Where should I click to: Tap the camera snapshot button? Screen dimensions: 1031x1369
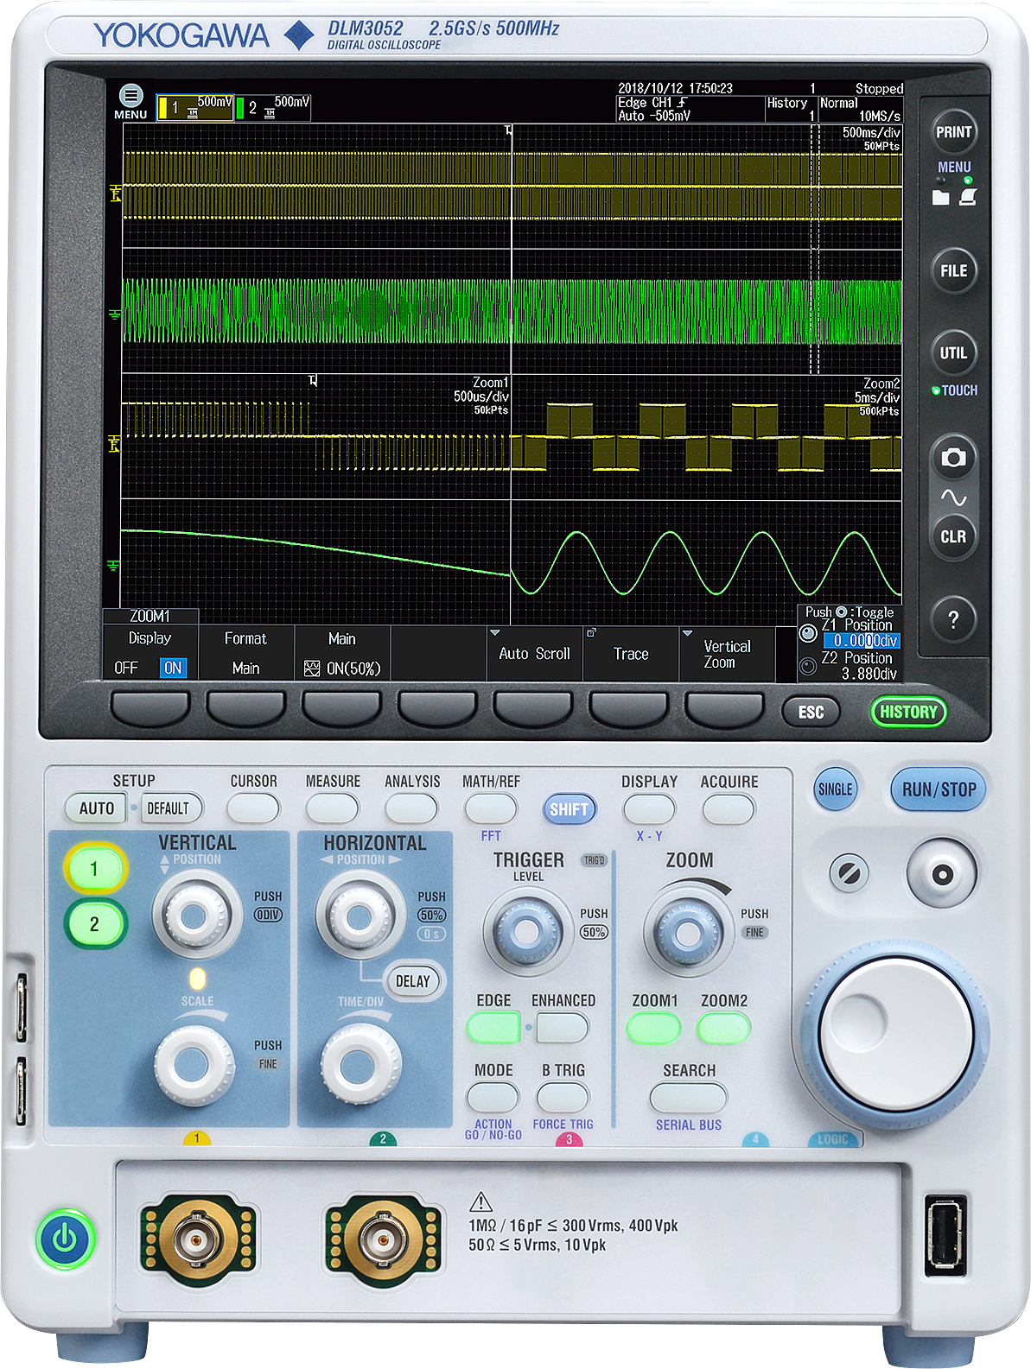953,458
